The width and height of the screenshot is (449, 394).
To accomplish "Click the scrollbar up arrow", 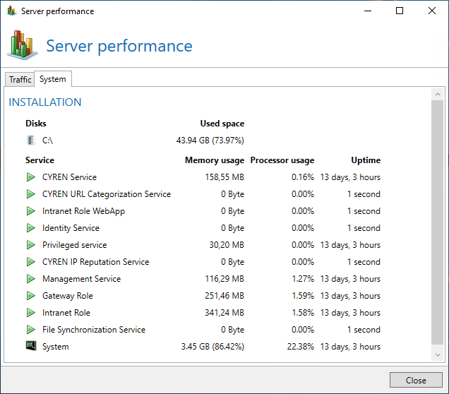I will click(438, 94).
